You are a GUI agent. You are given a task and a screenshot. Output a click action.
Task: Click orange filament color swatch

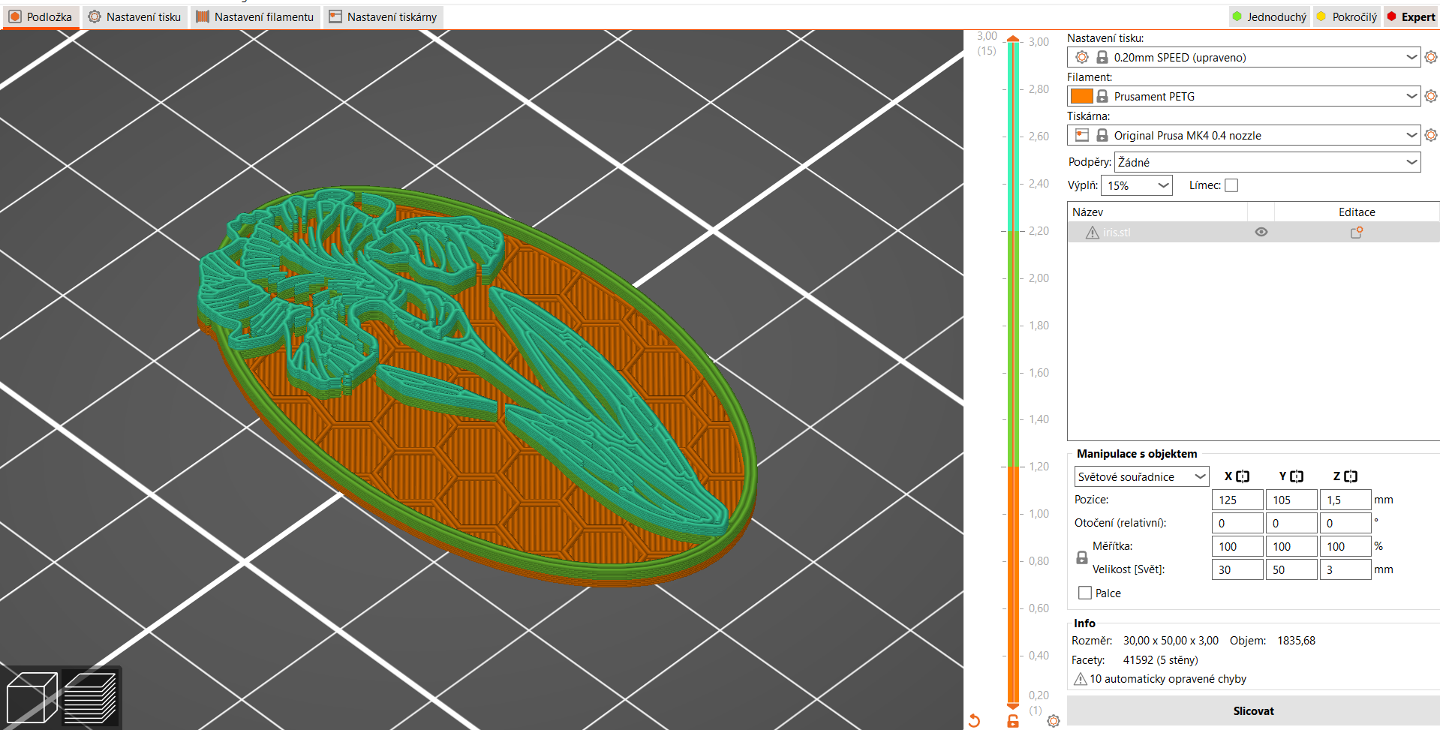1082,96
